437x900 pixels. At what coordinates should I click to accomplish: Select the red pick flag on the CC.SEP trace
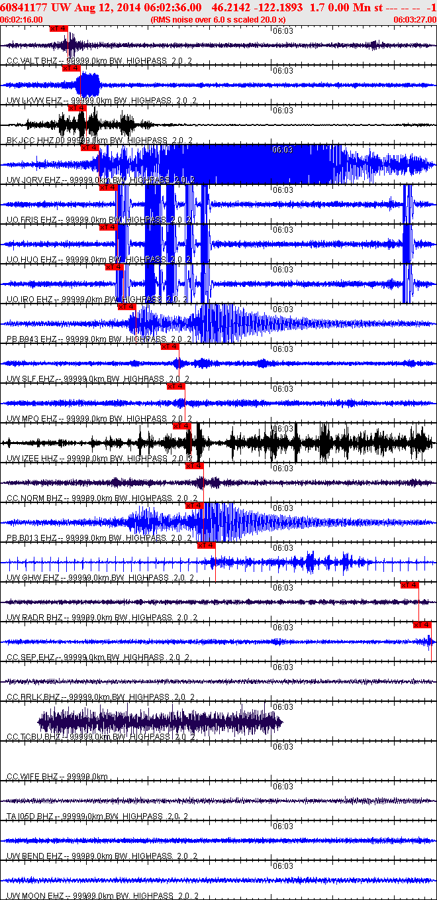click(422, 624)
